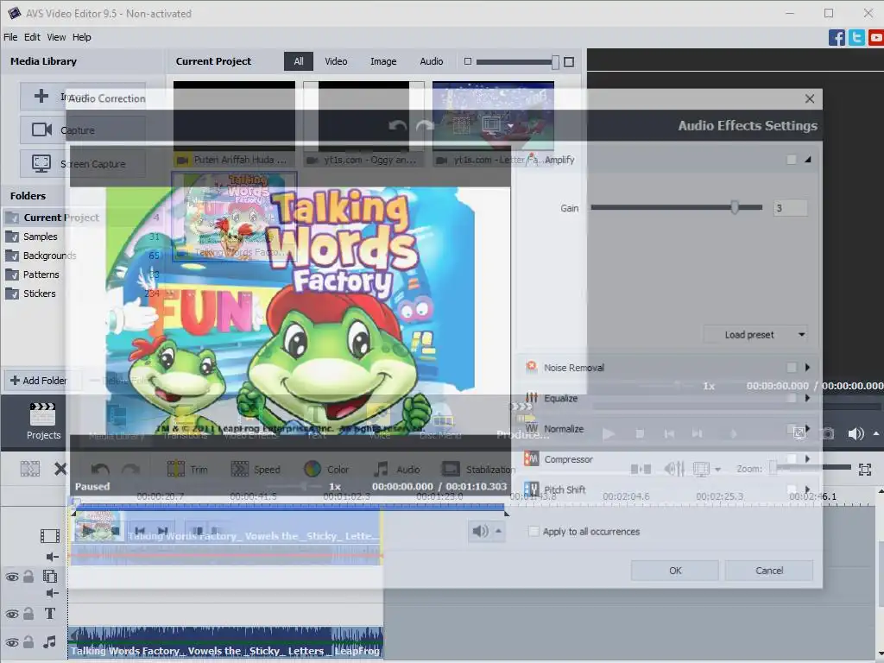Expand the Compressor section arrow
884x663 pixels.
coord(807,459)
